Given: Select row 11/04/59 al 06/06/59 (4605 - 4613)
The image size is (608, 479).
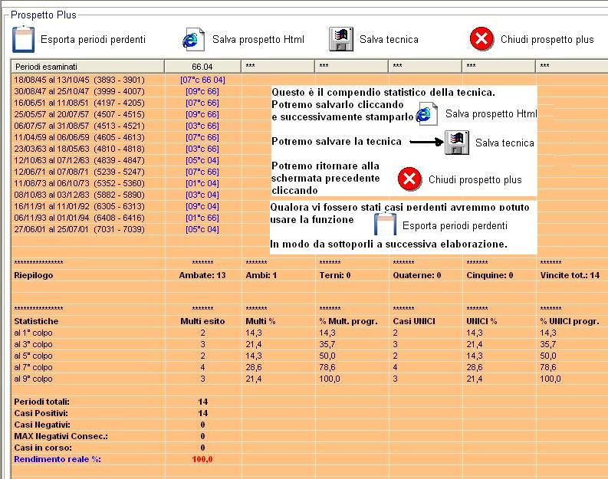Looking at the screenshot, I should coord(80,138).
